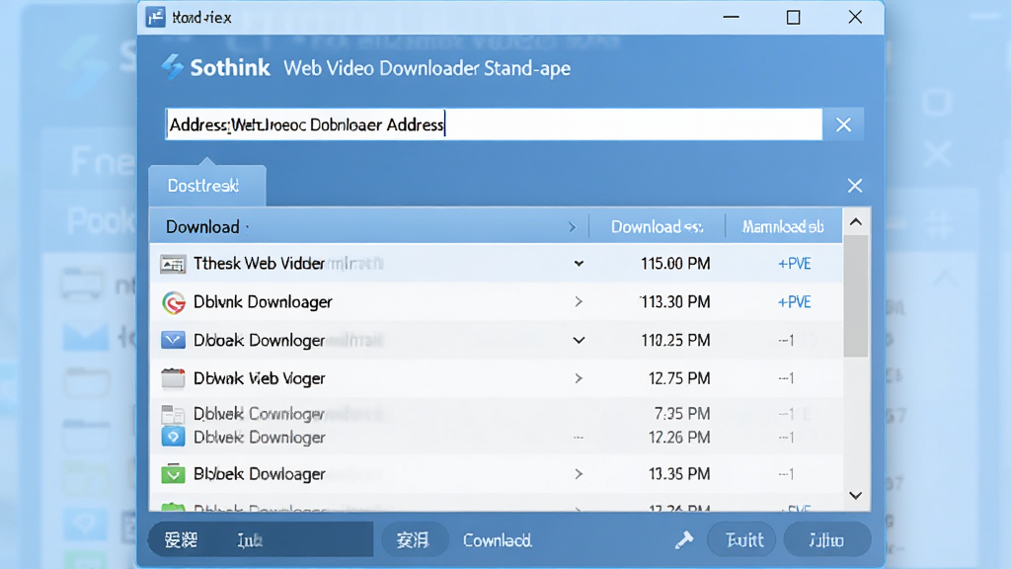Click the 115.00 PM time cell
1011x569 pixels.
675,264
